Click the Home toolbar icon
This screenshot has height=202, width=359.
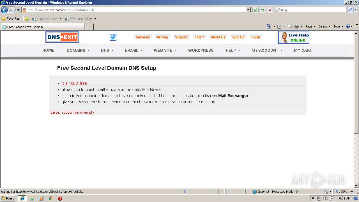[269, 26]
